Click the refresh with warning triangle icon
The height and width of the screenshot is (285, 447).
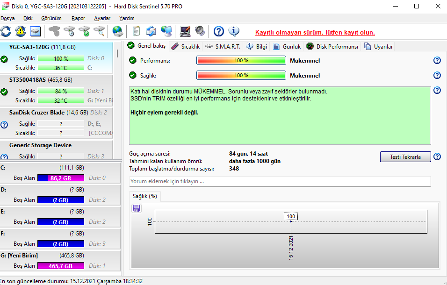[21, 31]
